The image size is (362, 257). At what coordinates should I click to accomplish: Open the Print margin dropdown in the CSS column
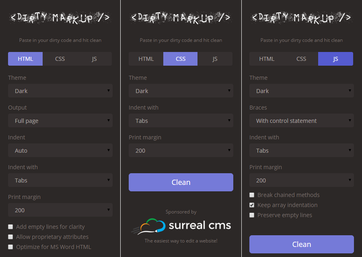coord(181,150)
